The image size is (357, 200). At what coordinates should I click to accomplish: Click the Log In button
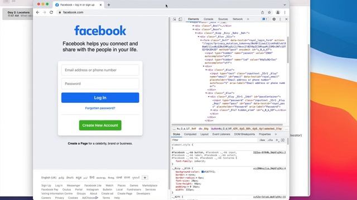tap(100, 98)
